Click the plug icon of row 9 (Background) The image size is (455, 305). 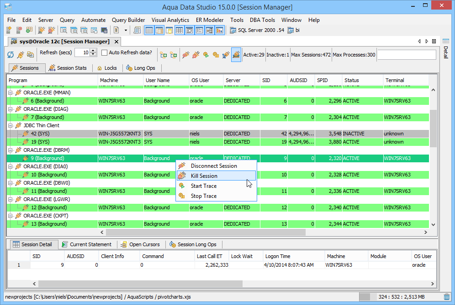(26, 158)
